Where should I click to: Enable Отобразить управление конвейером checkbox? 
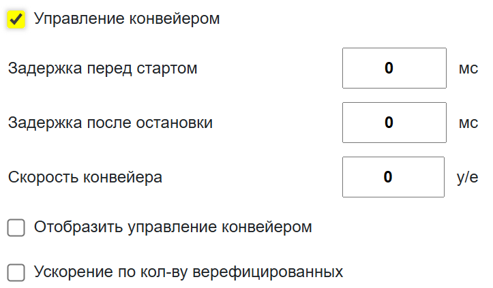pos(16,227)
